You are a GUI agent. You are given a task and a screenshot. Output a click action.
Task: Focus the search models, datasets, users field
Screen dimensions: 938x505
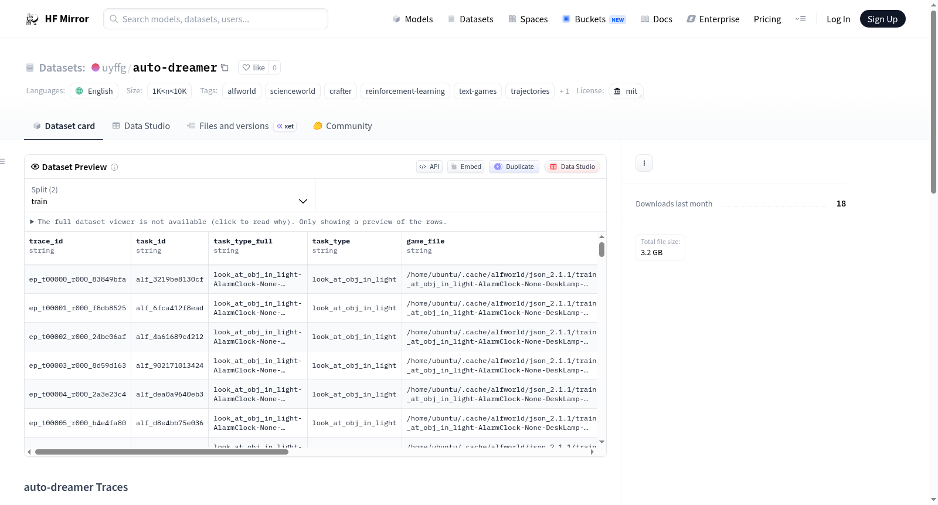click(x=216, y=19)
